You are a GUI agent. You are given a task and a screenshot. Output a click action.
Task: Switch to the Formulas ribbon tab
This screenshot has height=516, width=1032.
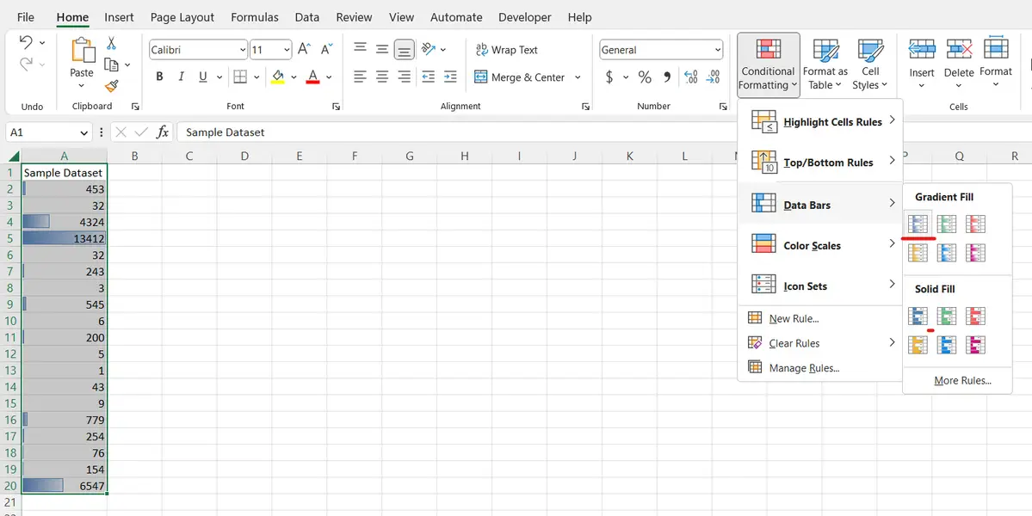(x=255, y=16)
